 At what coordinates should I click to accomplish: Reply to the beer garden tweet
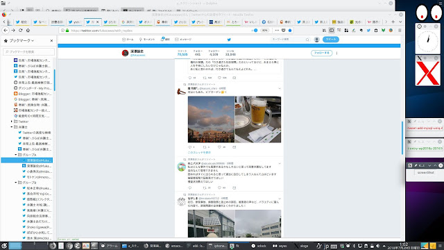point(189,147)
